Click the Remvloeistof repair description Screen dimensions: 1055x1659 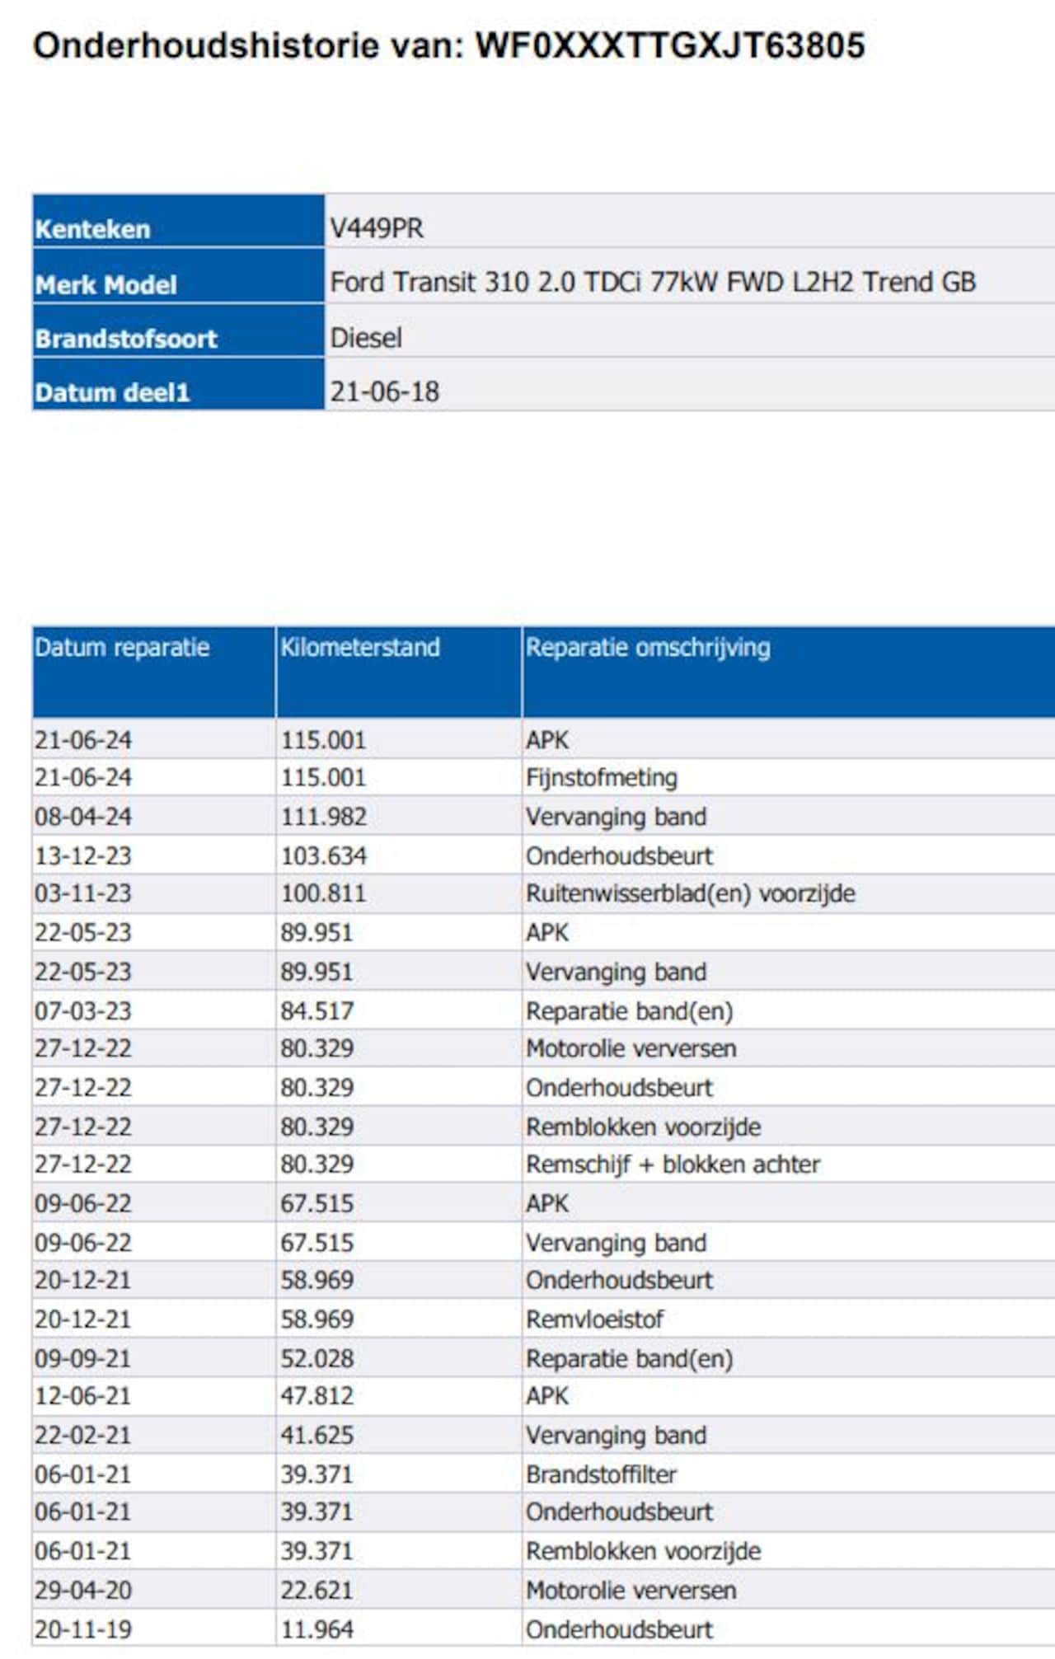click(594, 1319)
